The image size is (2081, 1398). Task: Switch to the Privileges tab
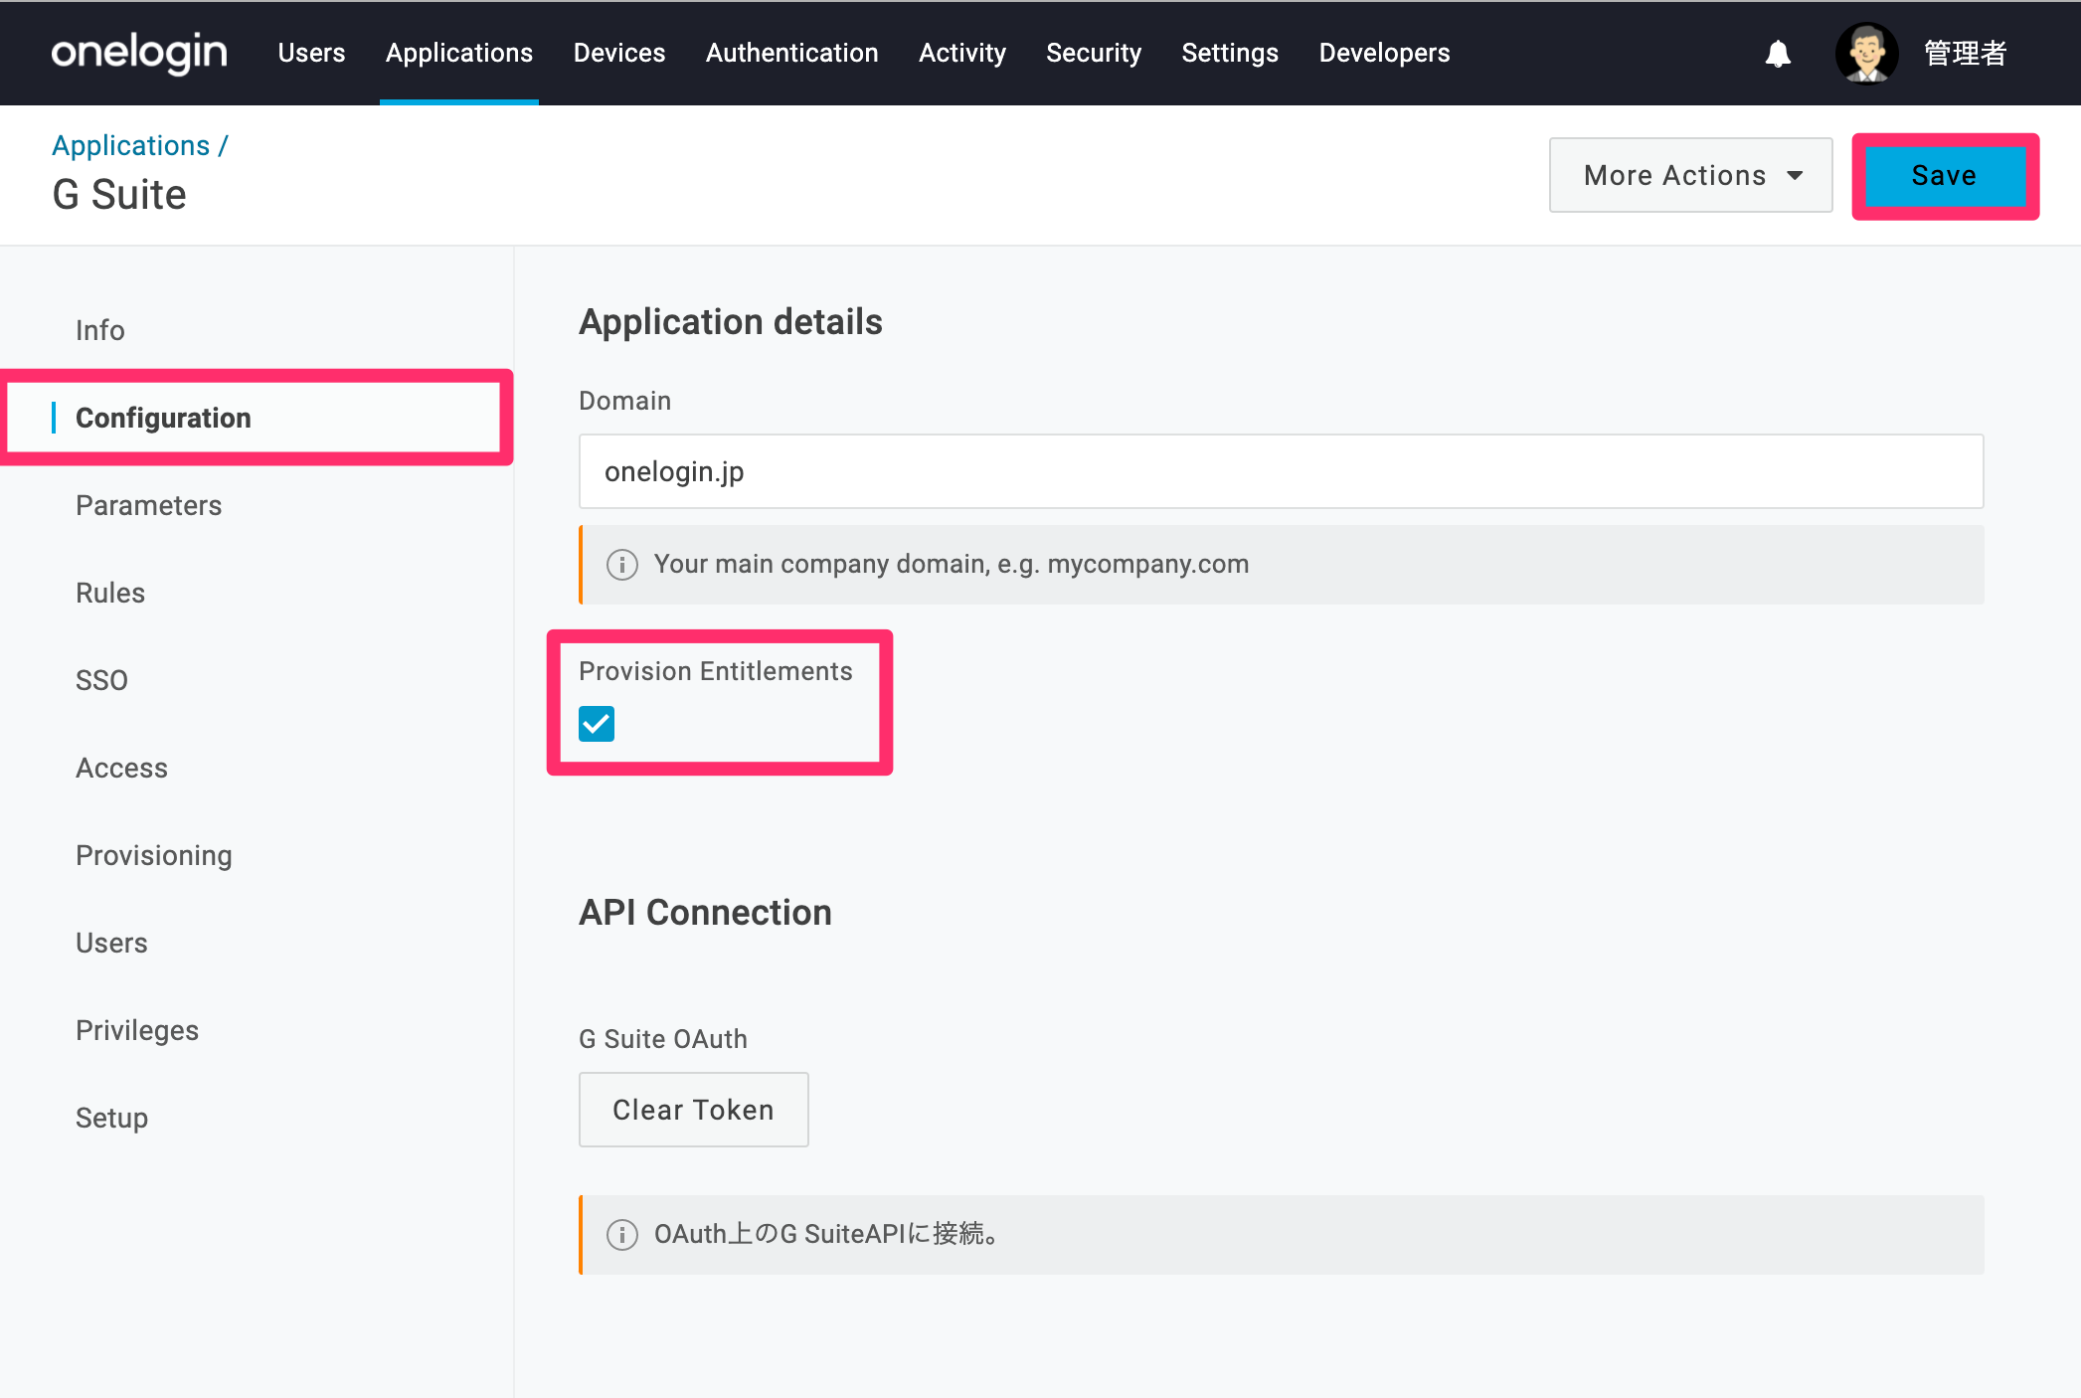coord(137,1030)
